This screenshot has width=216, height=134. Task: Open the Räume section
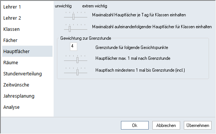coord(11,62)
